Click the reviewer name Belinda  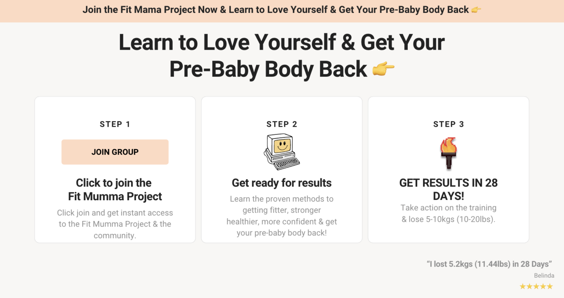(544, 276)
